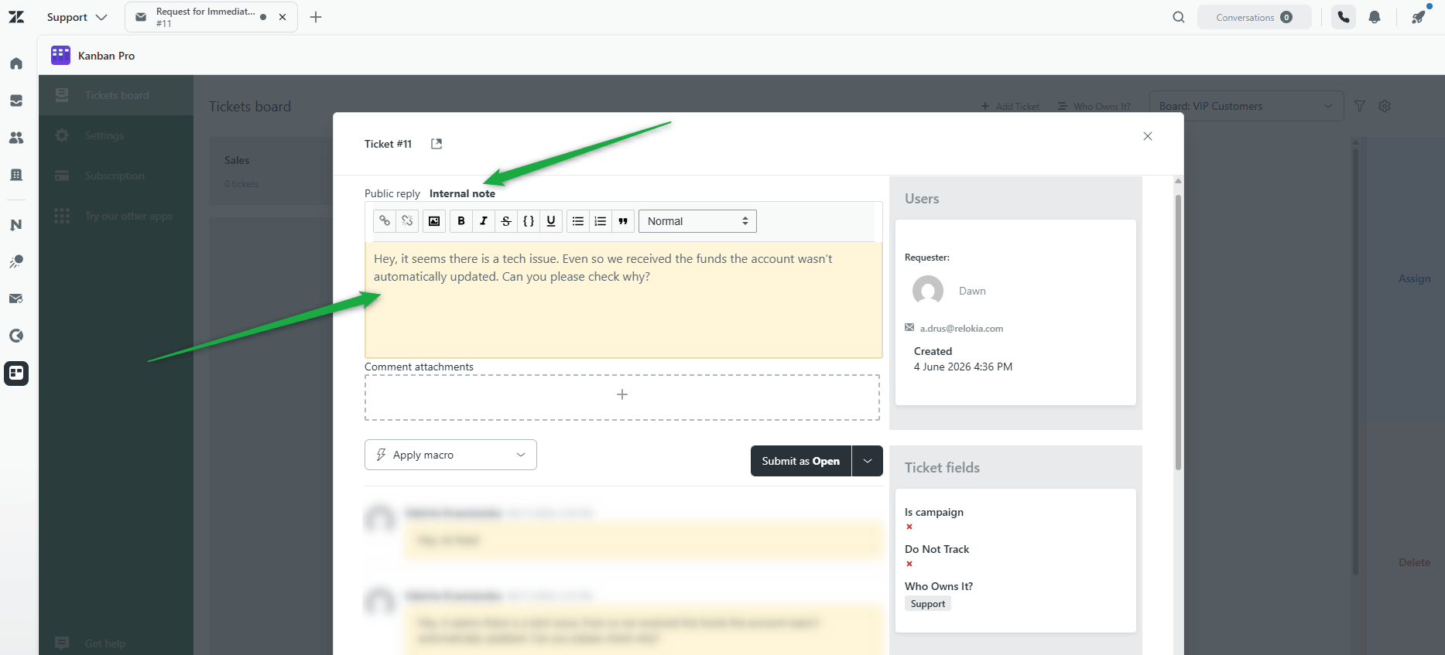Screen dimensions: 1445x655
Task: Toggle bold formatting in editor toolbar
Action: pyautogui.click(x=461, y=221)
